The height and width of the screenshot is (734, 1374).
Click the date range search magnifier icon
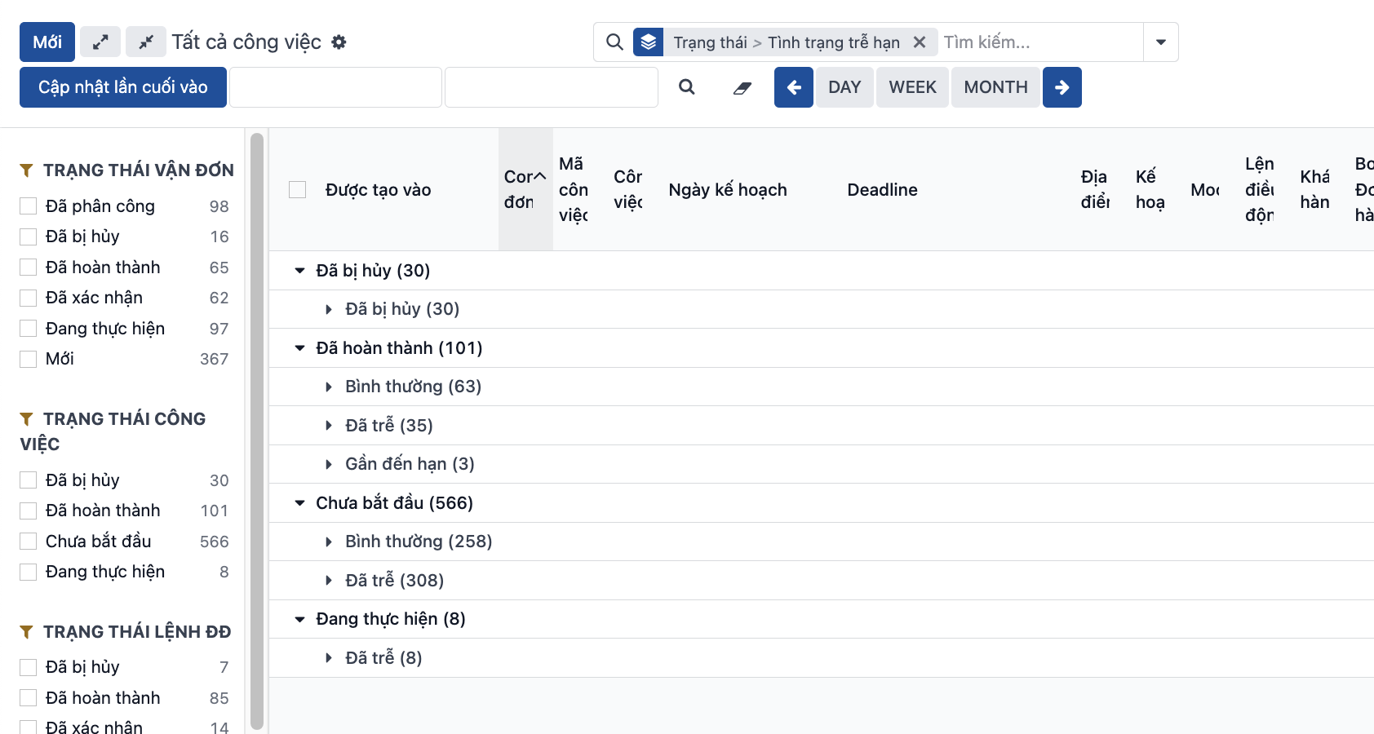687,87
